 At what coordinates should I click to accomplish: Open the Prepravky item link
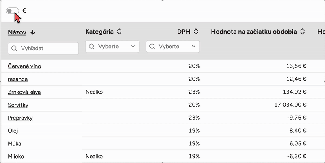coord(20,118)
